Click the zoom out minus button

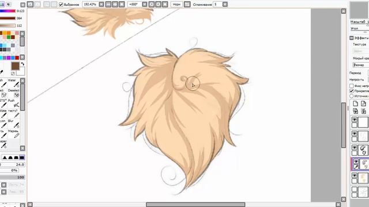pos(108,4)
